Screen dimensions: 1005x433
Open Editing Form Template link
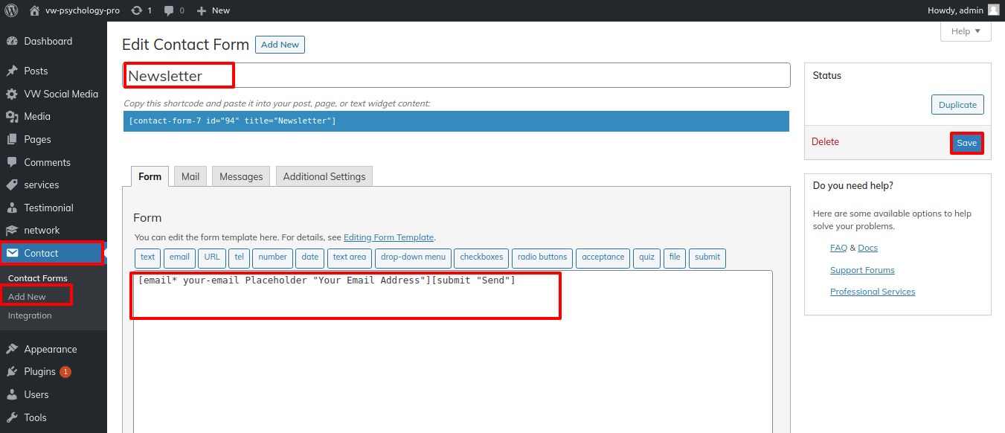point(388,237)
